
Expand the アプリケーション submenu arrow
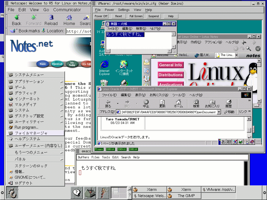(62, 82)
